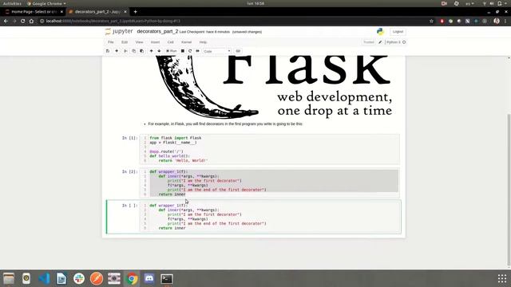
Task: Open LibreOffice Writer from the dock
Action: (61, 278)
